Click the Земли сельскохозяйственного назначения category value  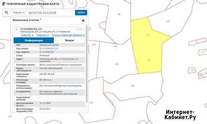(x=60, y=65)
